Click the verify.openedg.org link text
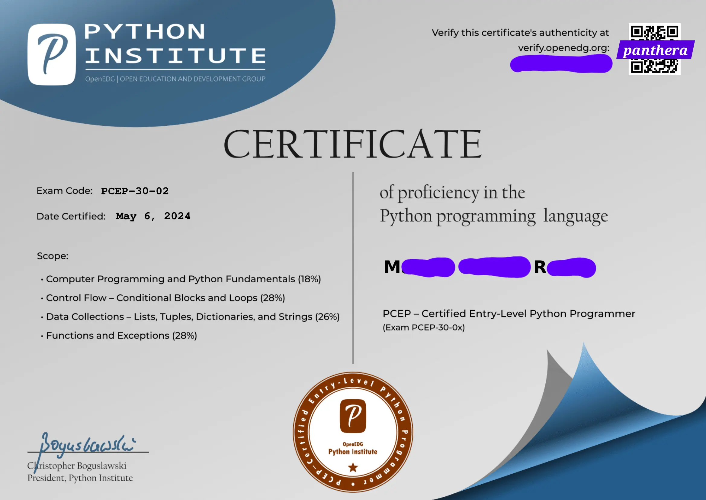 tap(563, 48)
